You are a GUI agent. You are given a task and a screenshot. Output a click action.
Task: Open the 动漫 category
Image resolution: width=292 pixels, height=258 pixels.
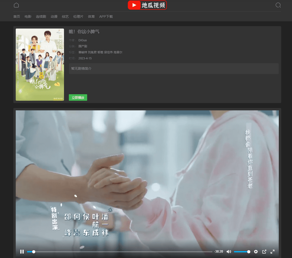(54, 16)
